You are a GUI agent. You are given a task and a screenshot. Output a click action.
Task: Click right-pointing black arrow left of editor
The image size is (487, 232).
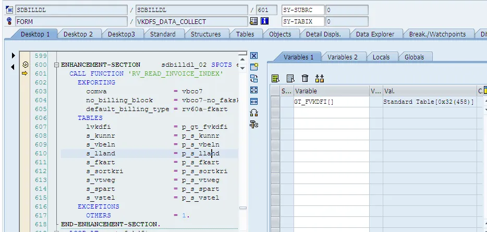tap(14, 56)
